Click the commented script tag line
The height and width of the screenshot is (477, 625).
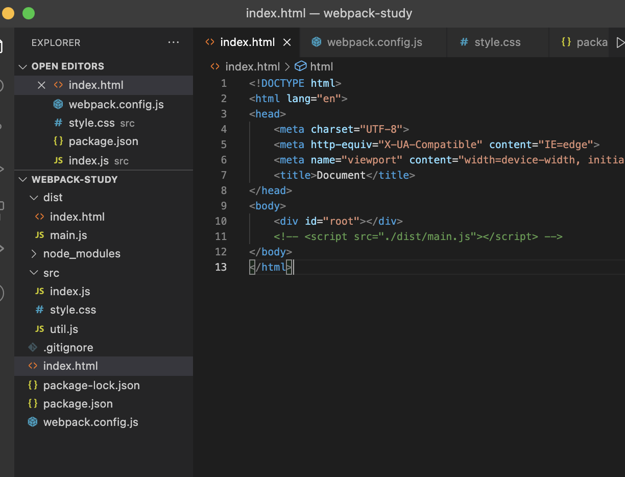tap(418, 236)
